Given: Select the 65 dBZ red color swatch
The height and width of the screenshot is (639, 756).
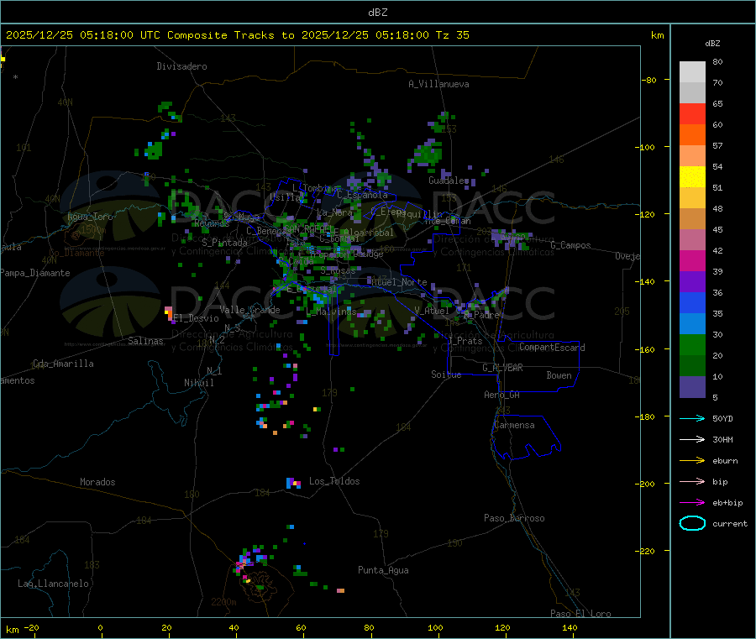Looking at the screenshot, I should (692, 113).
